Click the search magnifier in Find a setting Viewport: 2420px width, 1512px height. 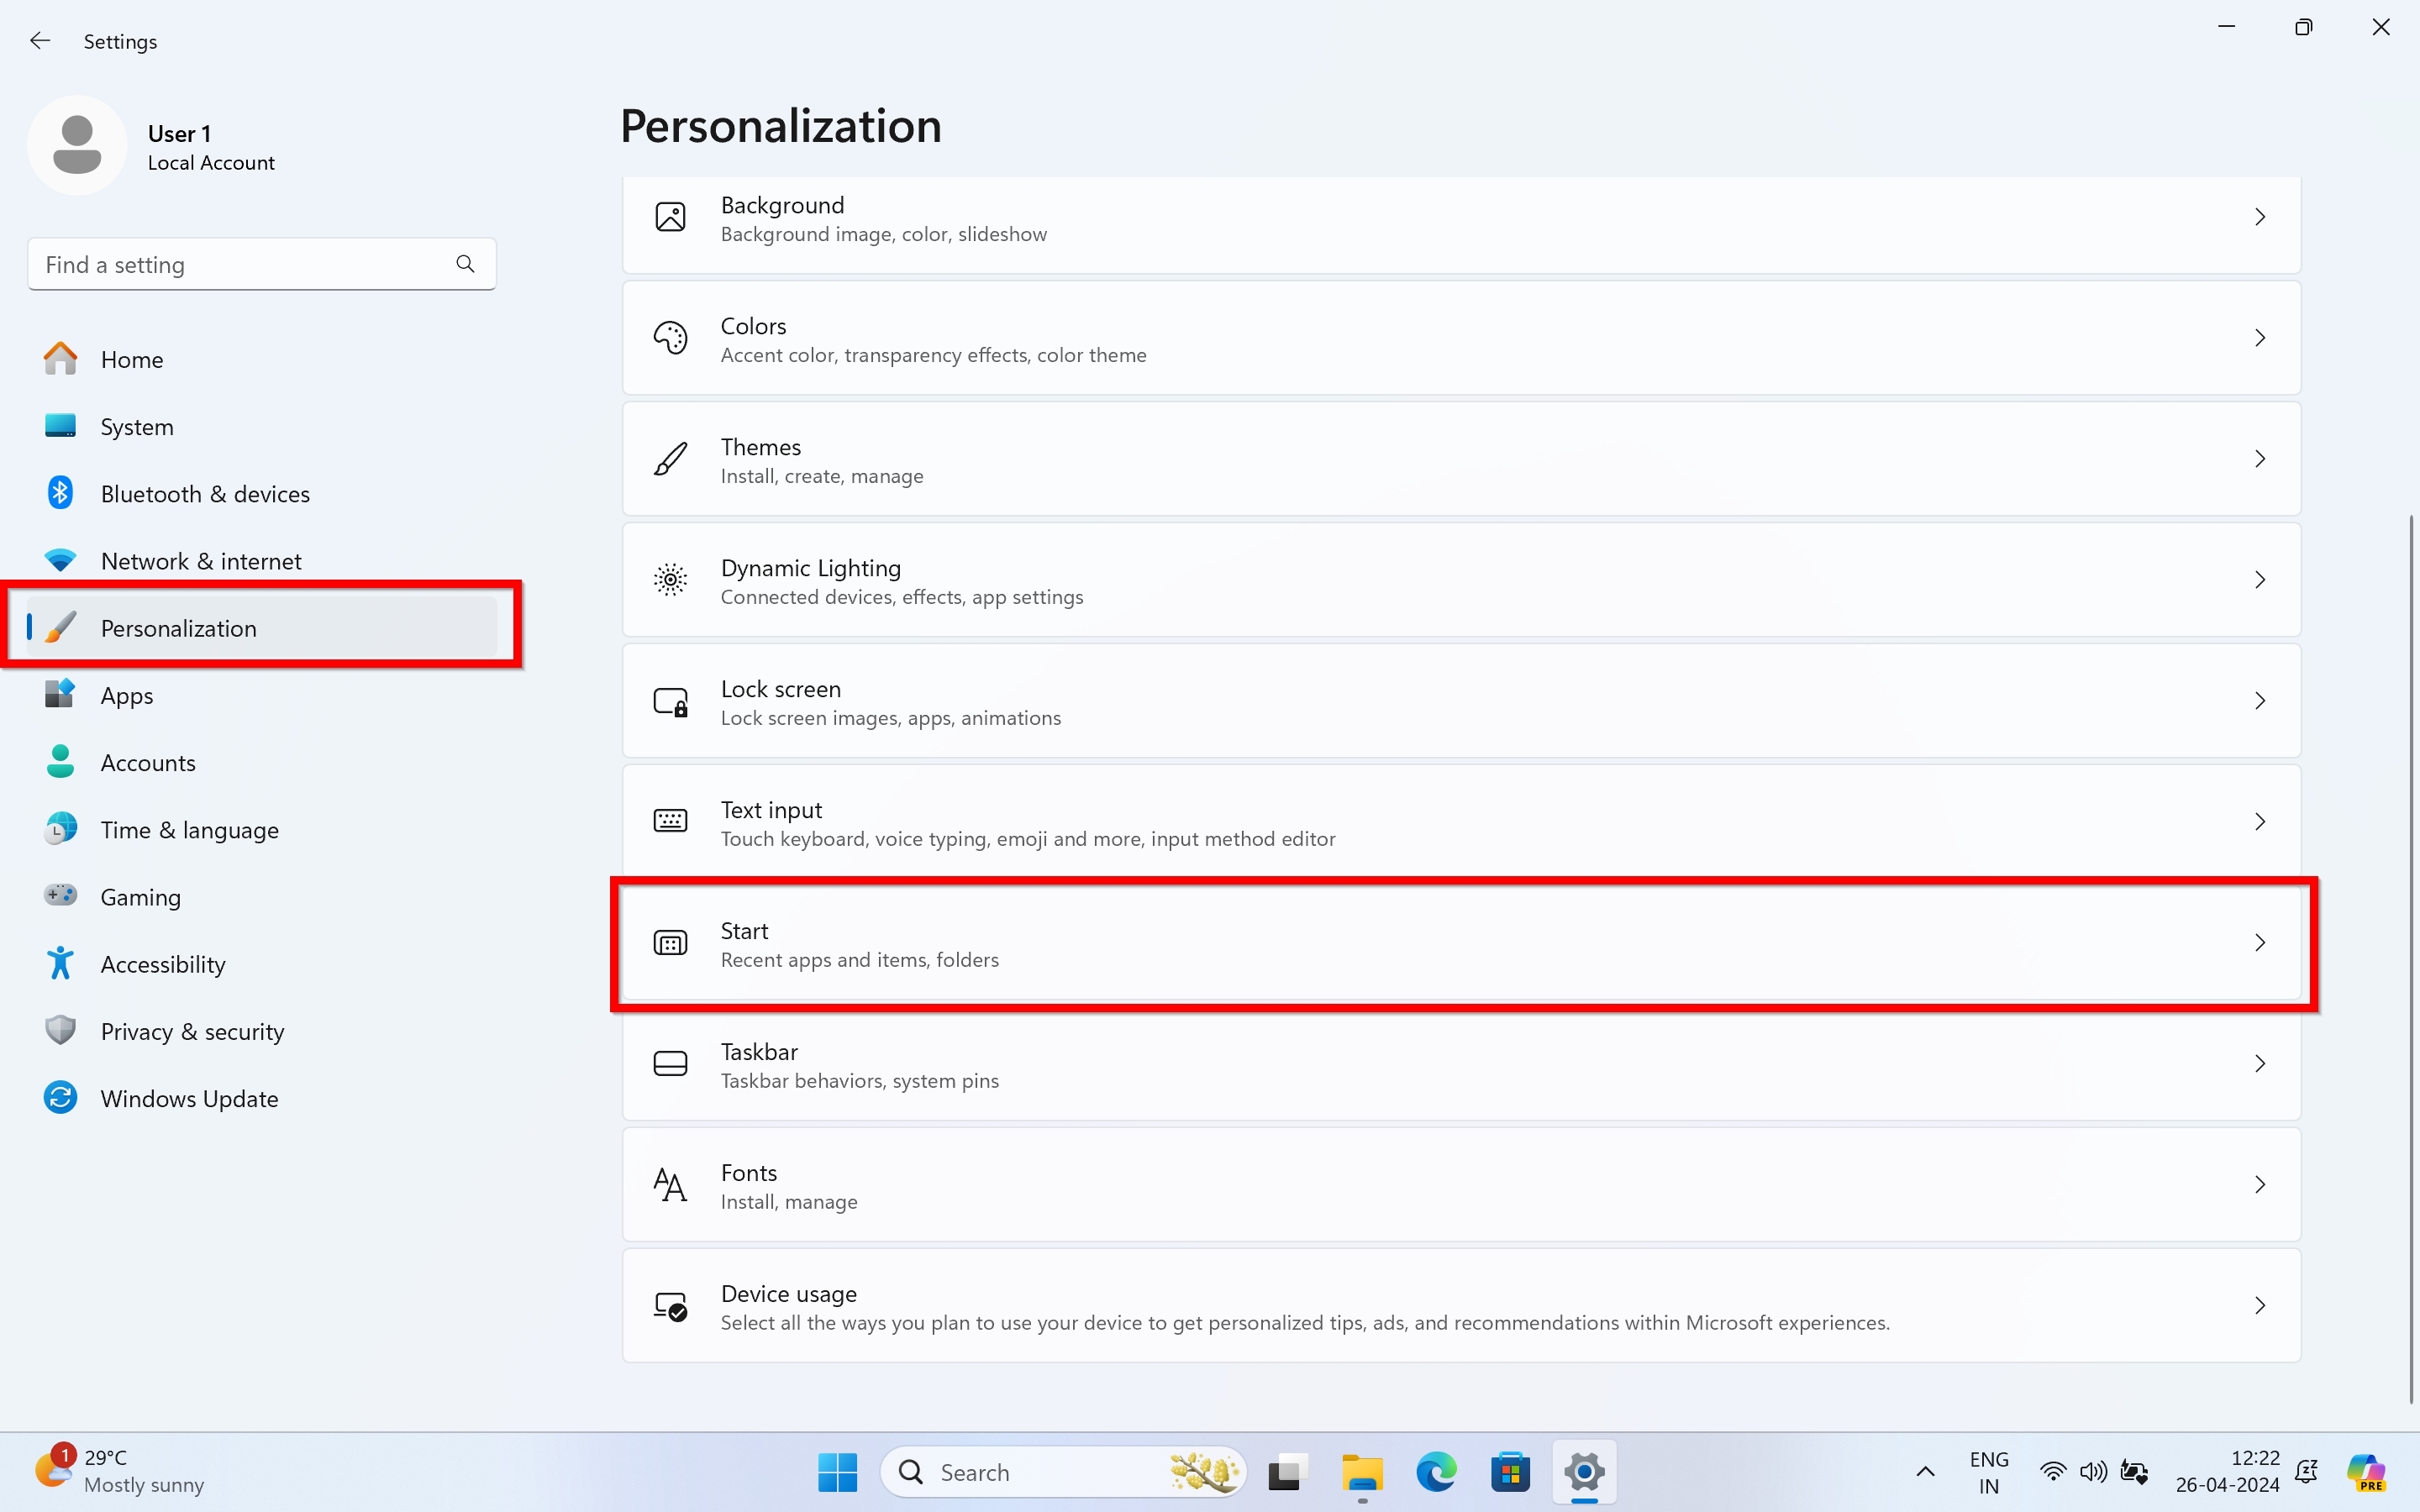pos(465,264)
